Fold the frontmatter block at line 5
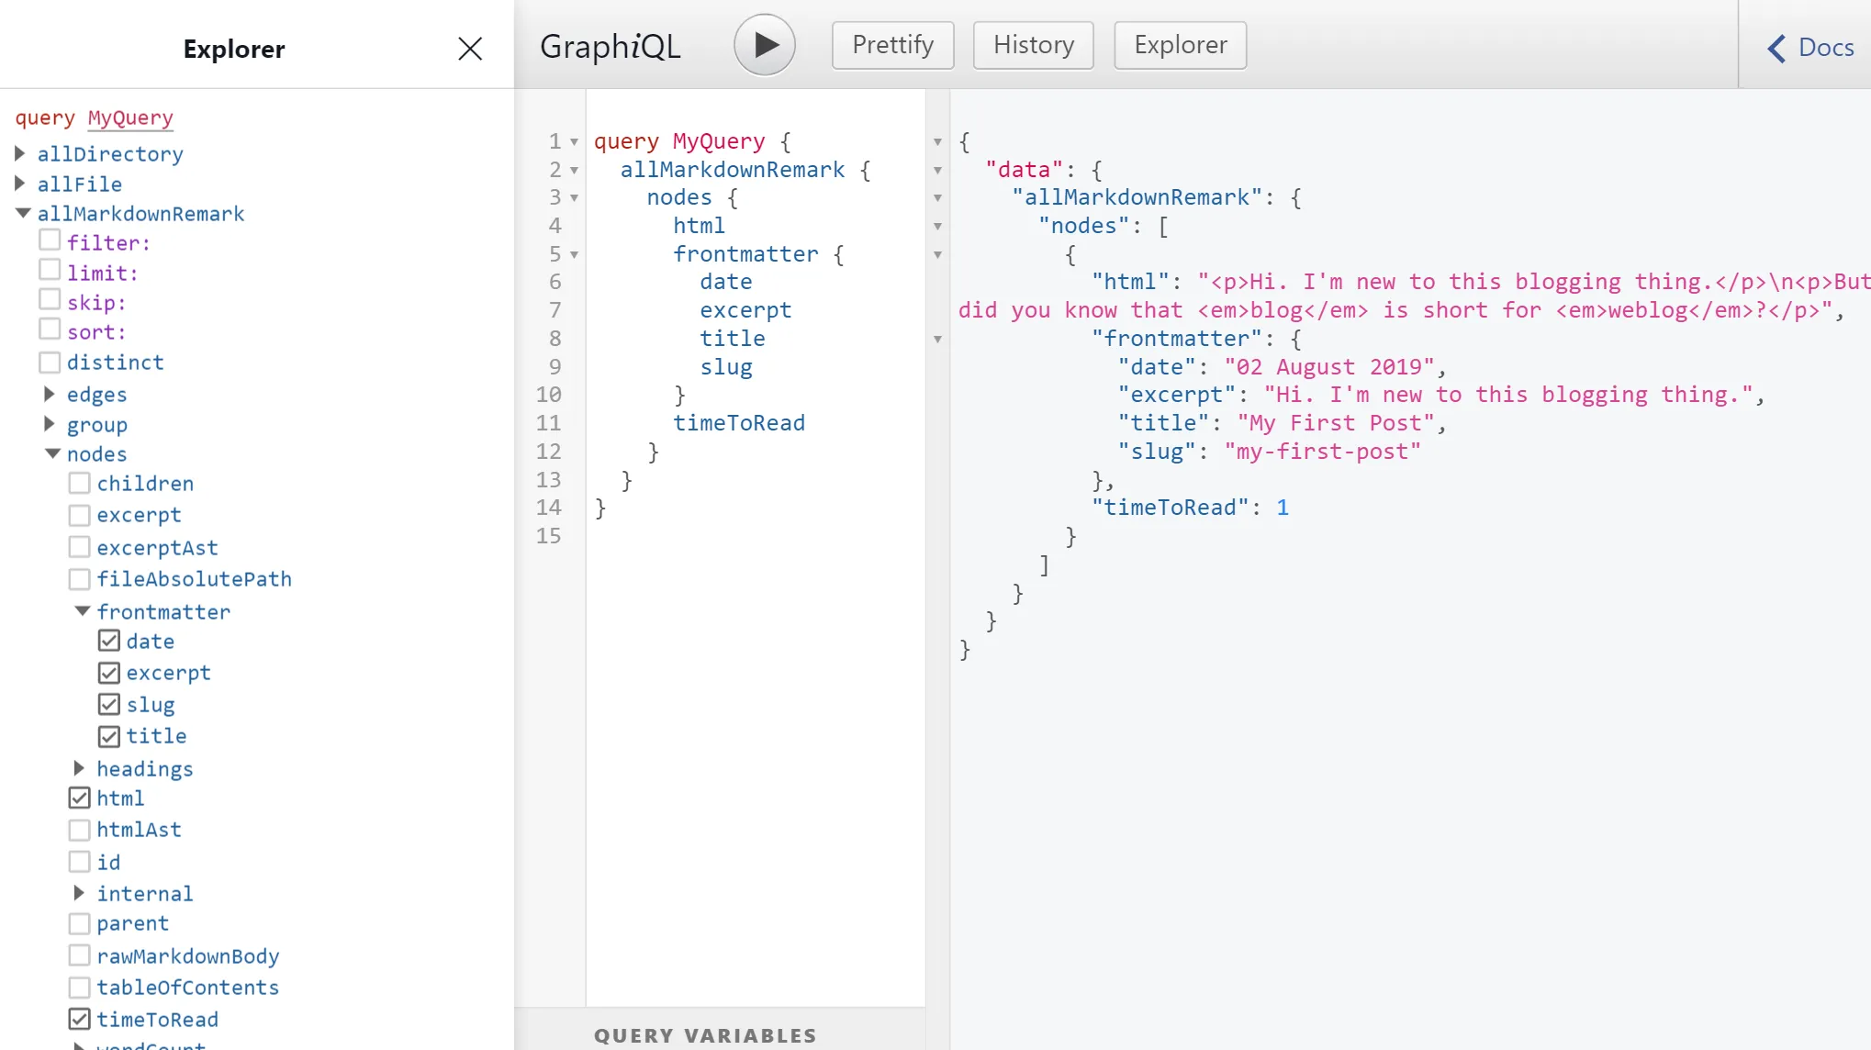The height and width of the screenshot is (1050, 1871). pyautogui.click(x=574, y=255)
